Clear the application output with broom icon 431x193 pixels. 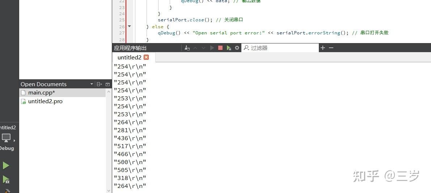tap(187, 48)
